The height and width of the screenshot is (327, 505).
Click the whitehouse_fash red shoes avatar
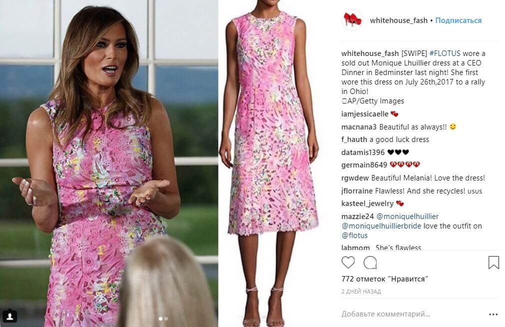coord(353,20)
